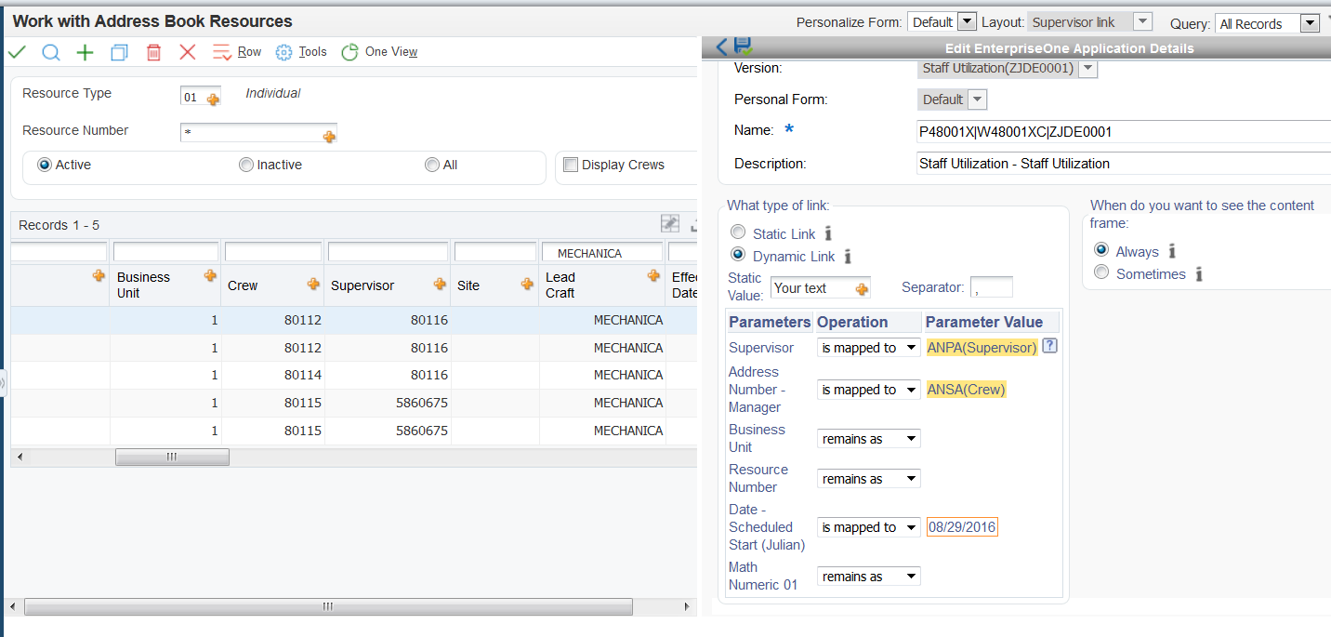Open the Personalize Form dropdown
Image resolution: width=1331 pixels, height=637 pixels.
click(x=967, y=22)
